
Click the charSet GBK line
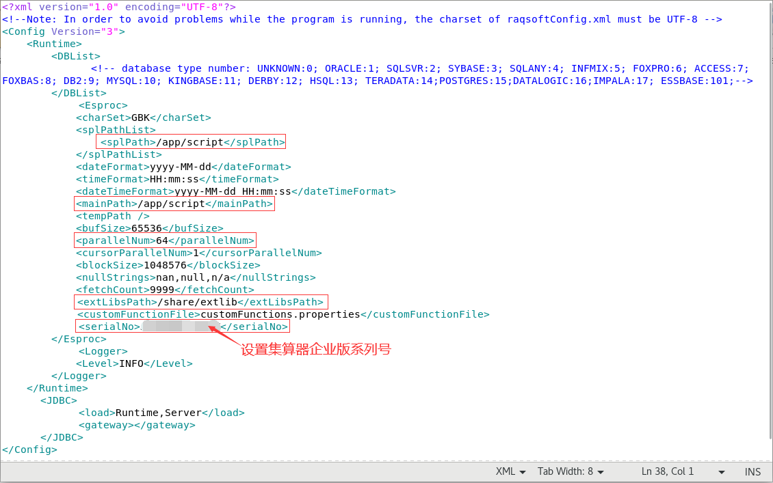[x=144, y=118]
